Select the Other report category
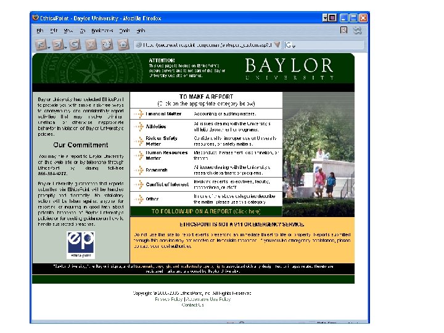The width and height of the screenshot is (444, 333). click(152, 199)
